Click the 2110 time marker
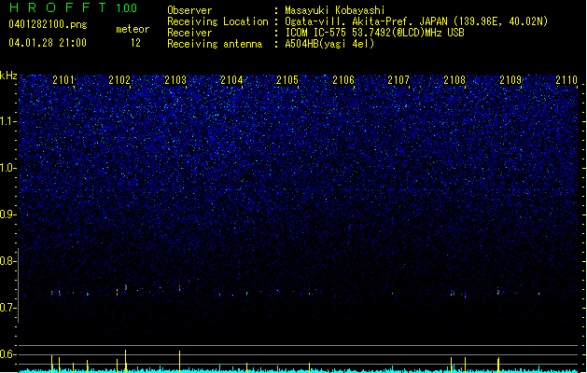 (x=566, y=79)
